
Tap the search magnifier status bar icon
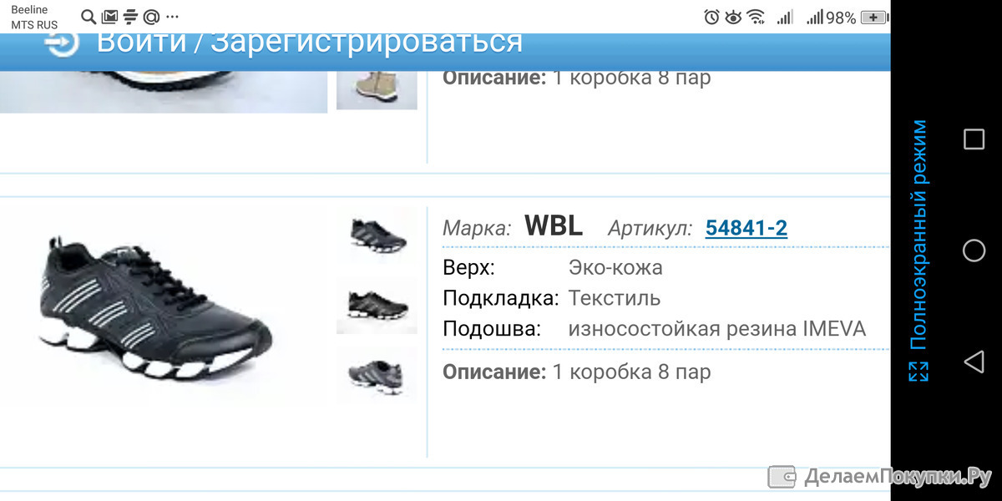pyautogui.click(x=89, y=17)
